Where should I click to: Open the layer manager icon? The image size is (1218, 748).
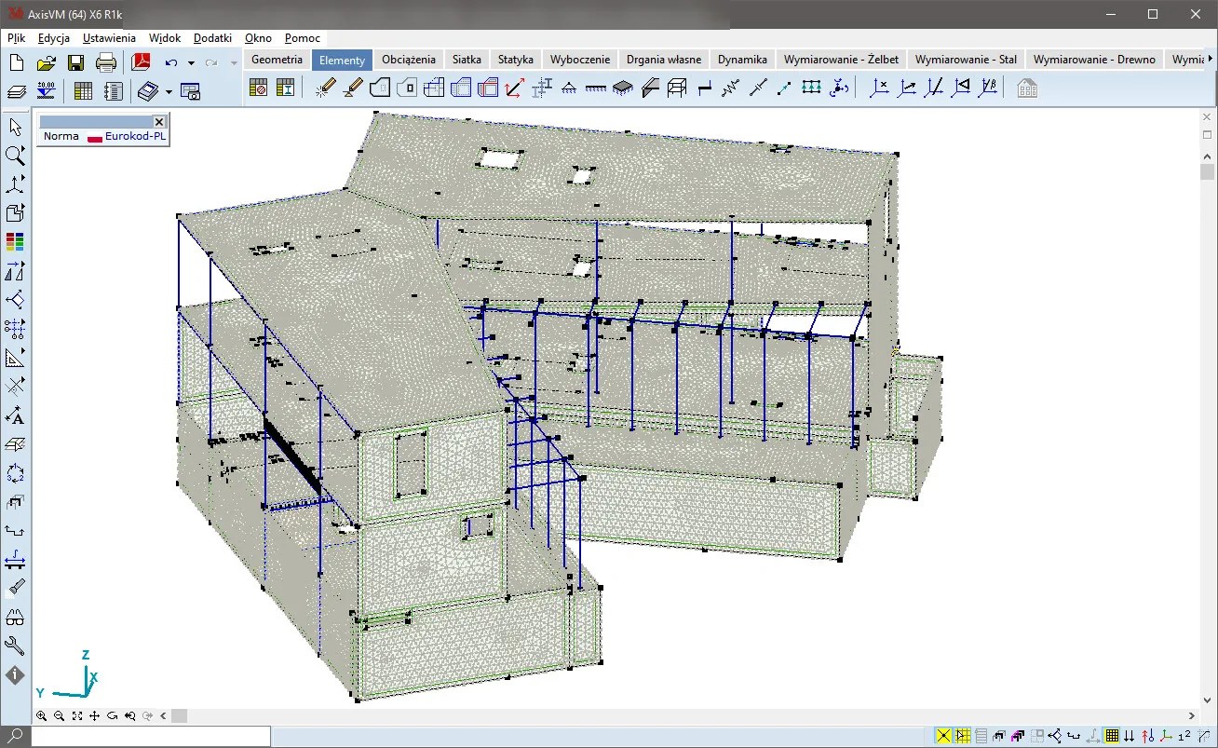[x=16, y=91]
